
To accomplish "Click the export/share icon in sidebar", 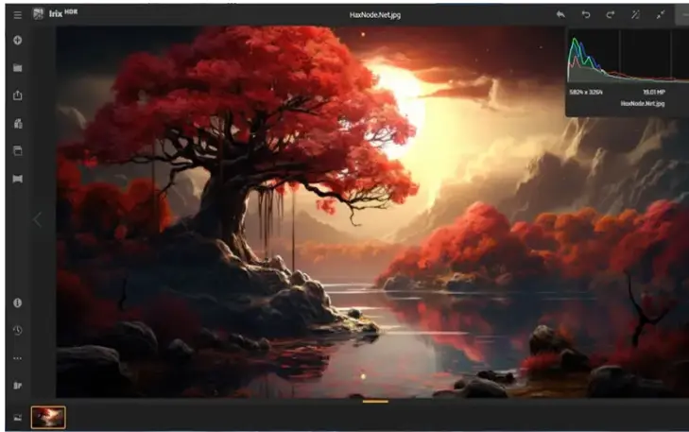I will coord(17,95).
